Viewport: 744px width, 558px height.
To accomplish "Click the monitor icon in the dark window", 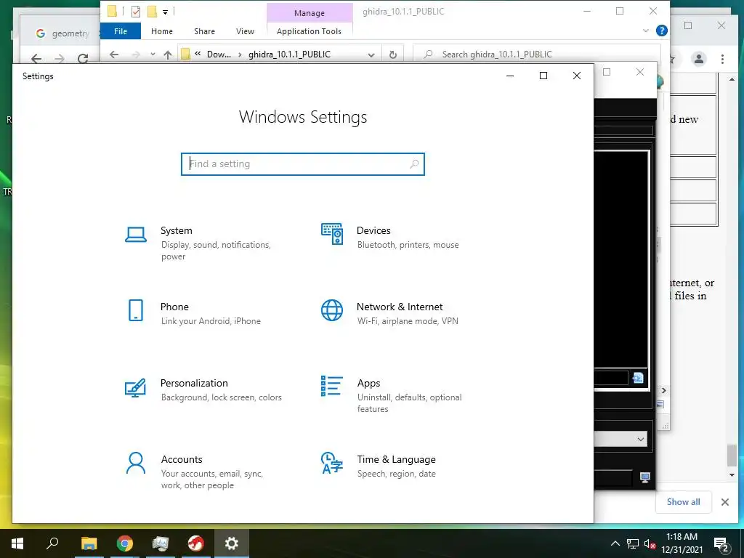I will [x=644, y=477].
